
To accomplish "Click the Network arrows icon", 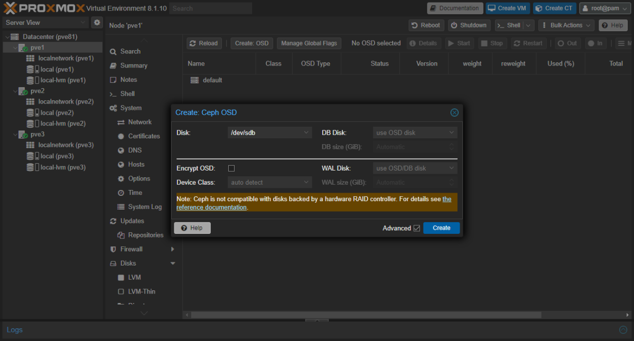I will [121, 122].
